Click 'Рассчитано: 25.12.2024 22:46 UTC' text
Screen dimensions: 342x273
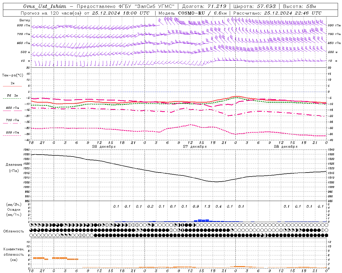[277, 13]
